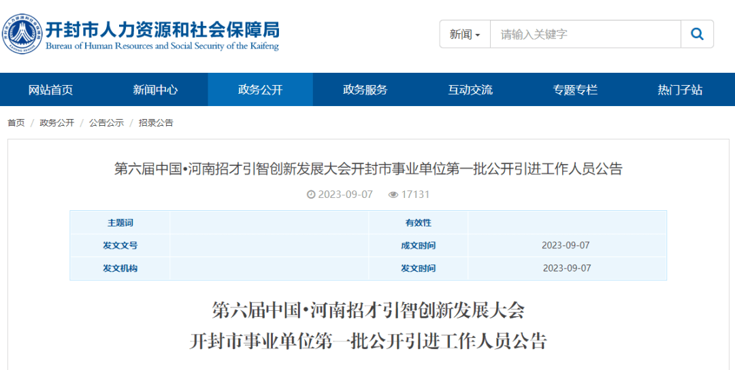This screenshot has height=370, width=735.
Task: Click the 发文文号 table label
Action: coord(120,246)
